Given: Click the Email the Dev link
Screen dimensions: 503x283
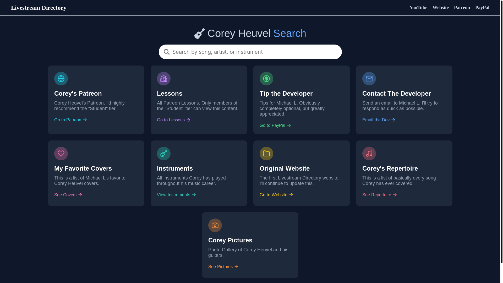Looking at the screenshot, I should 379,120.
